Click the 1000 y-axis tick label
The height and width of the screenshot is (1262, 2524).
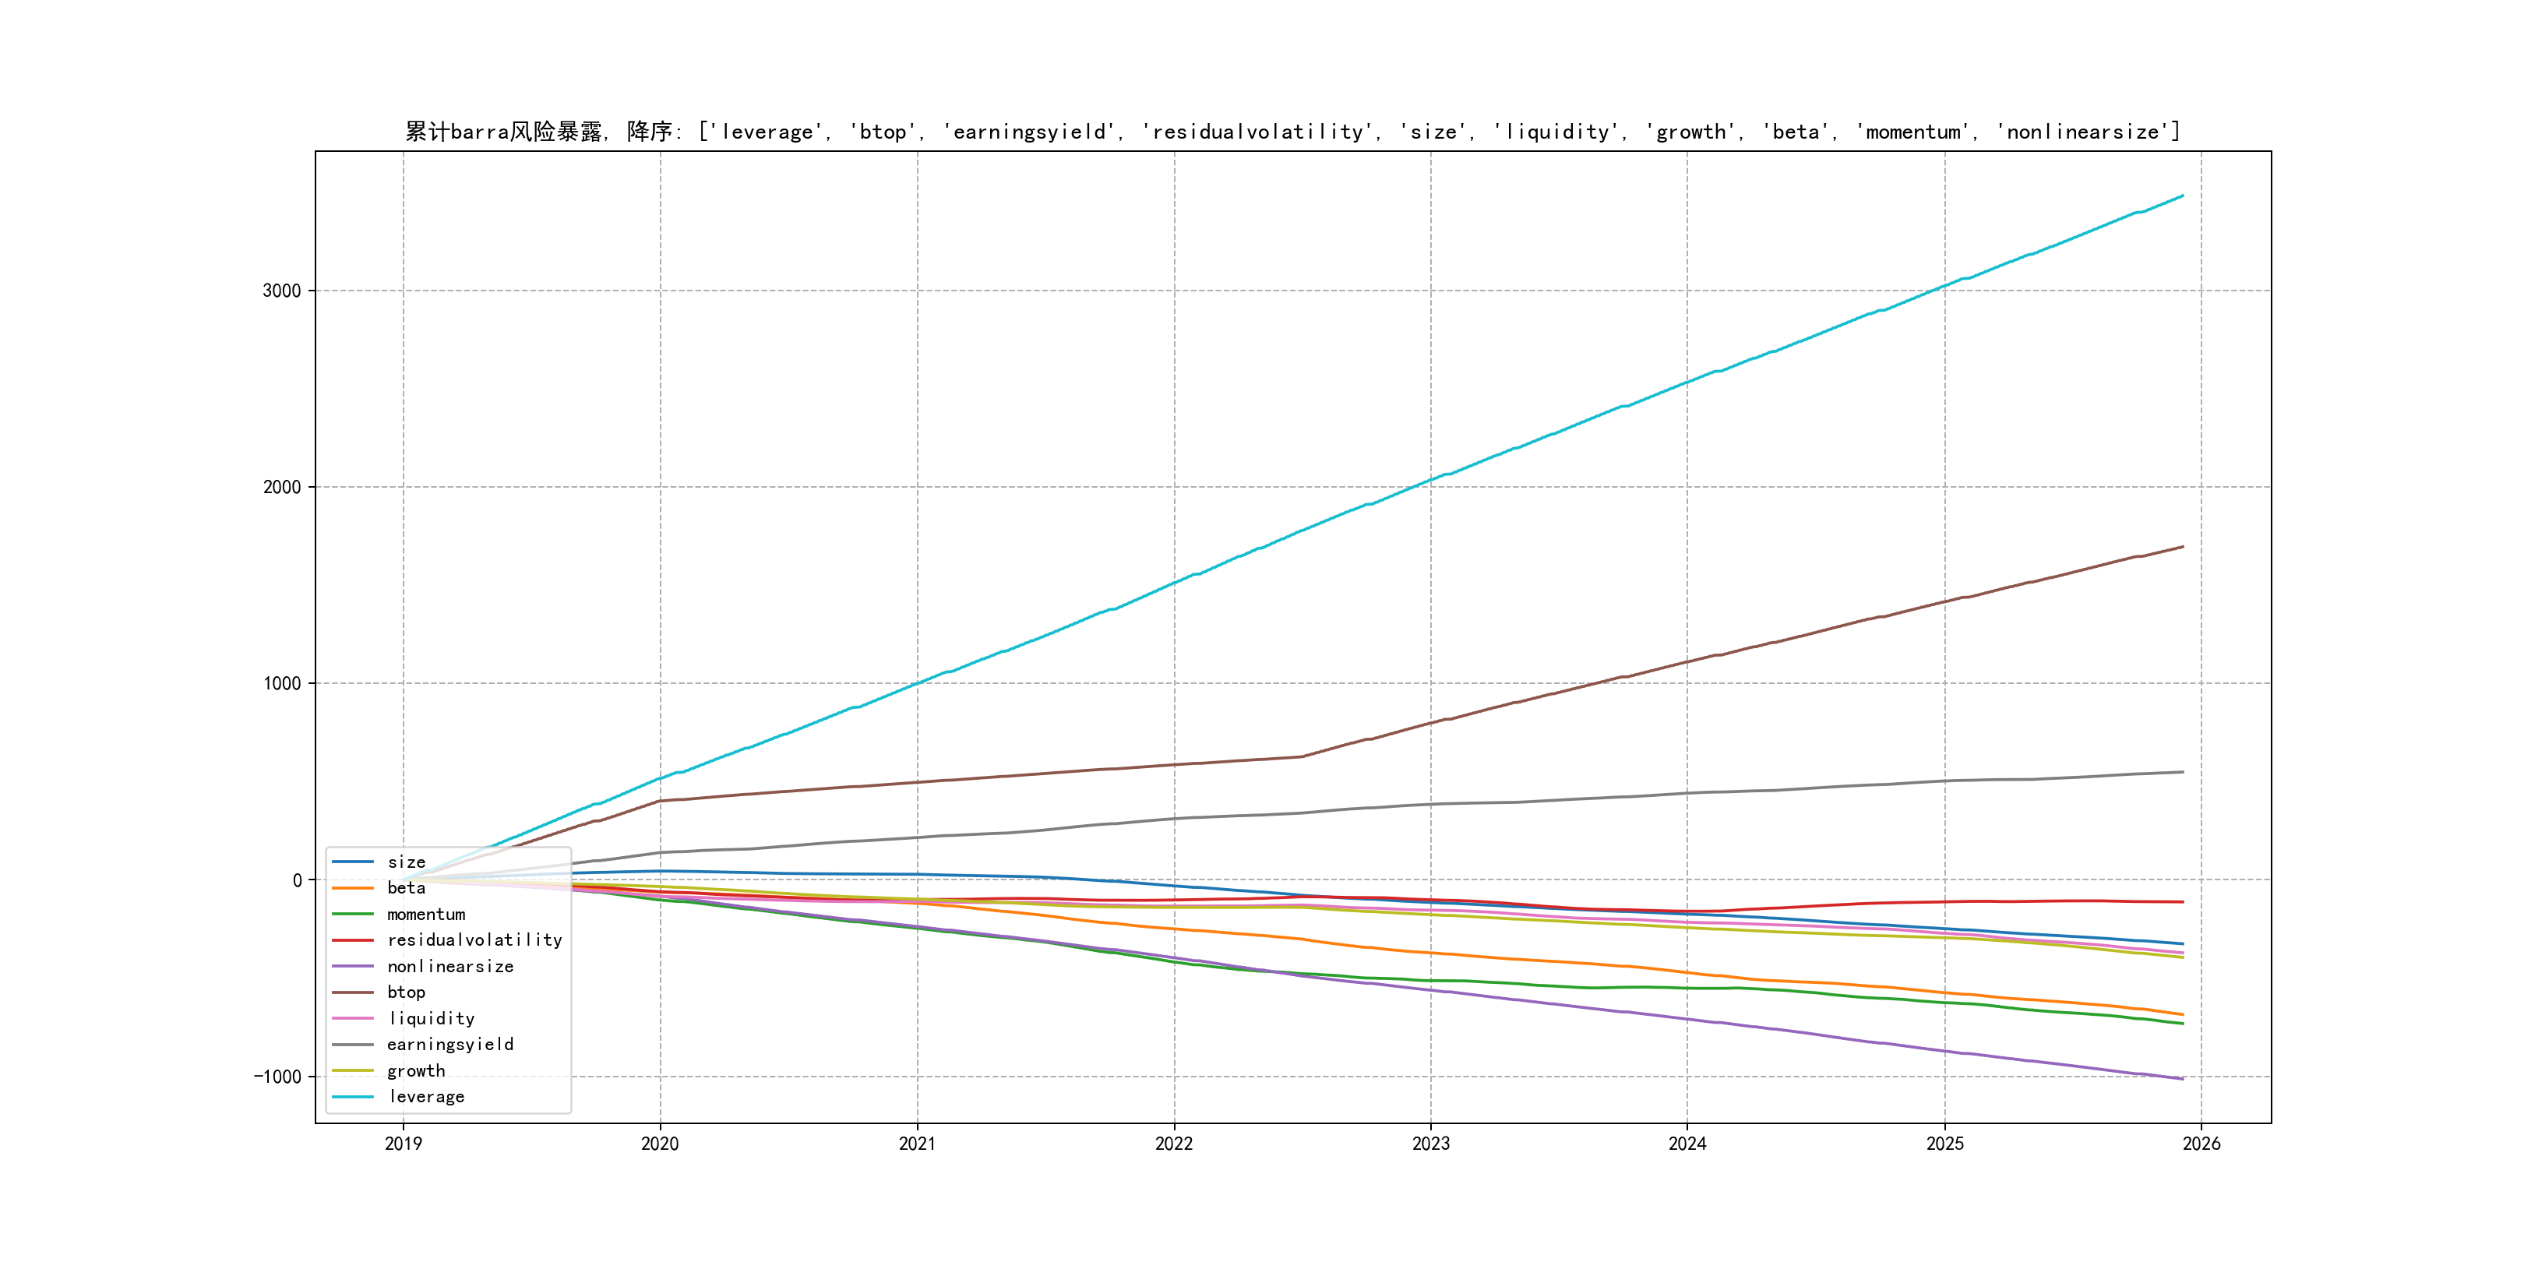coord(281,684)
